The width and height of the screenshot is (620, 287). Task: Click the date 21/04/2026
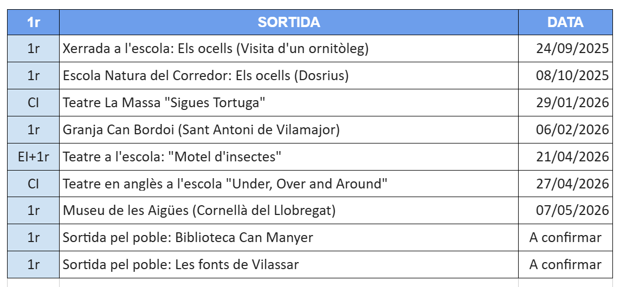pyautogui.click(x=572, y=157)
